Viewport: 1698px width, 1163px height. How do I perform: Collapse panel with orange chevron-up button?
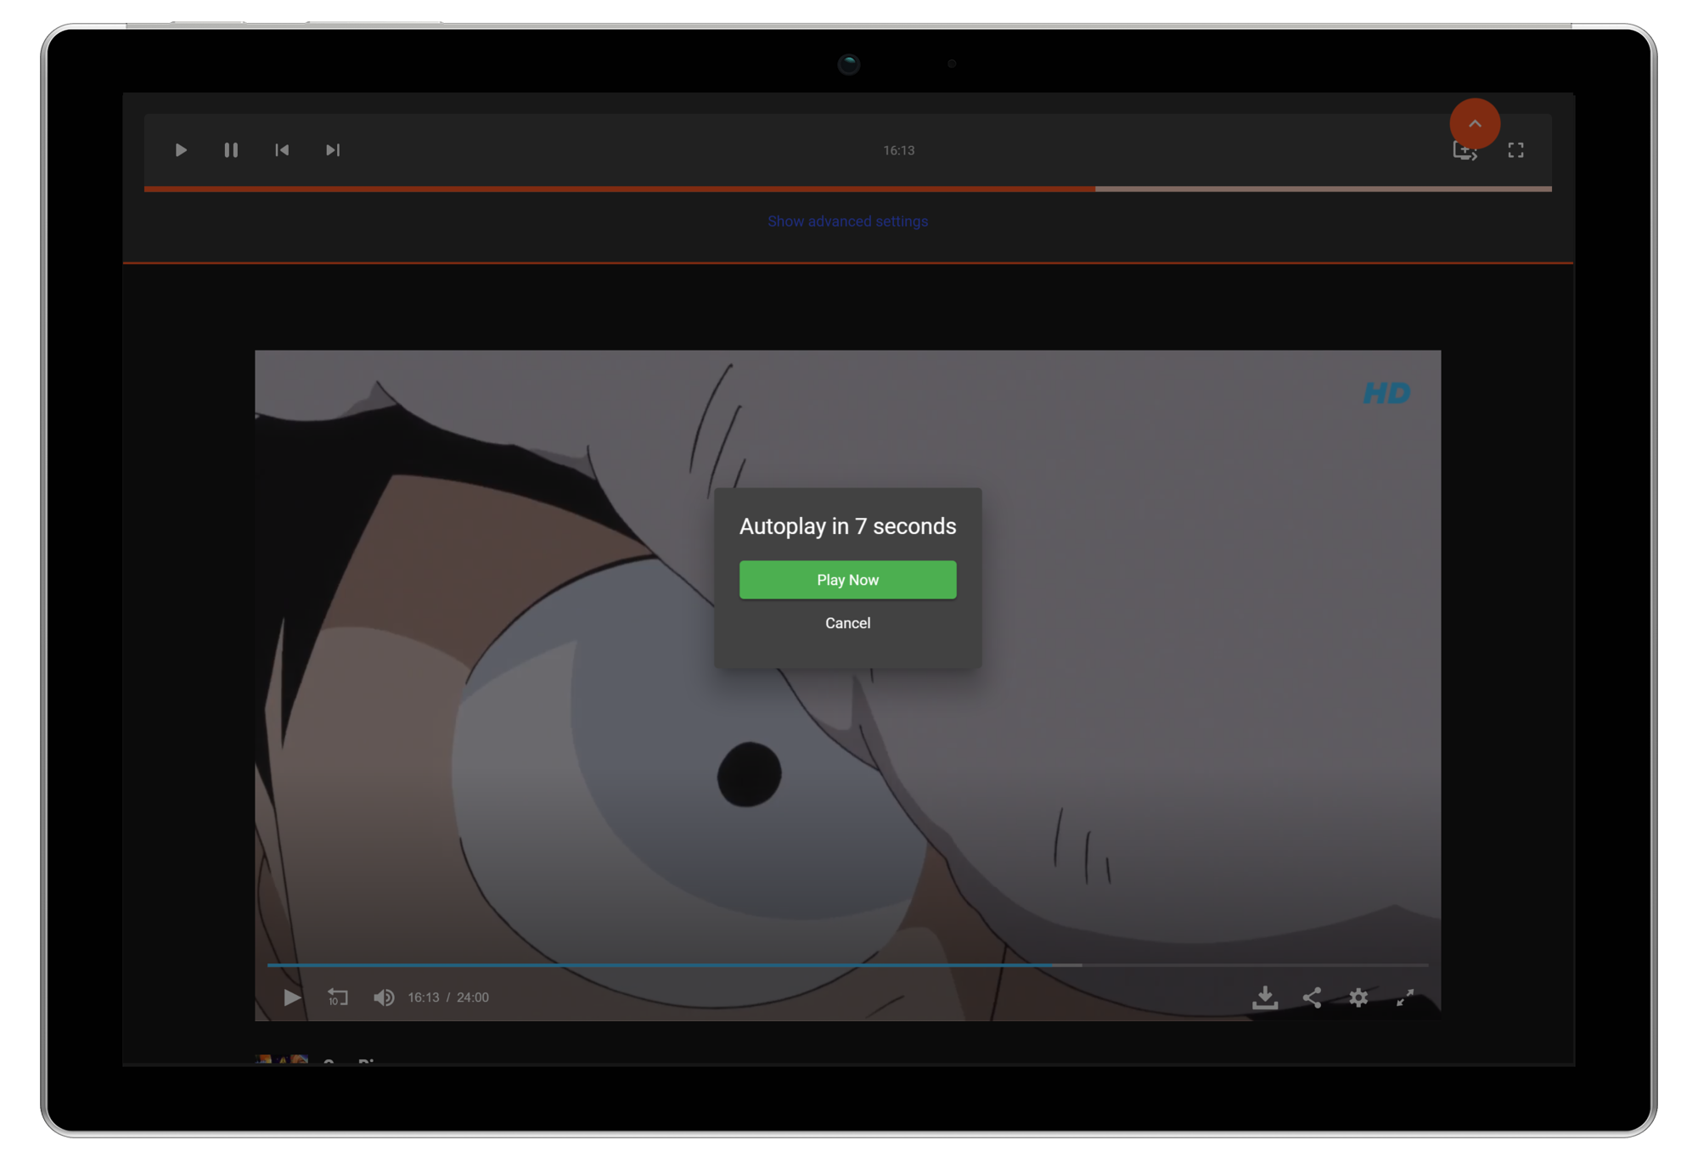click(1475, 124)
